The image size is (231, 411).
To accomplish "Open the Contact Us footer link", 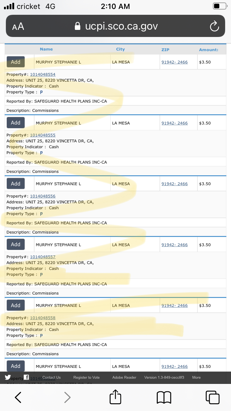I will (x=51, y=377).
